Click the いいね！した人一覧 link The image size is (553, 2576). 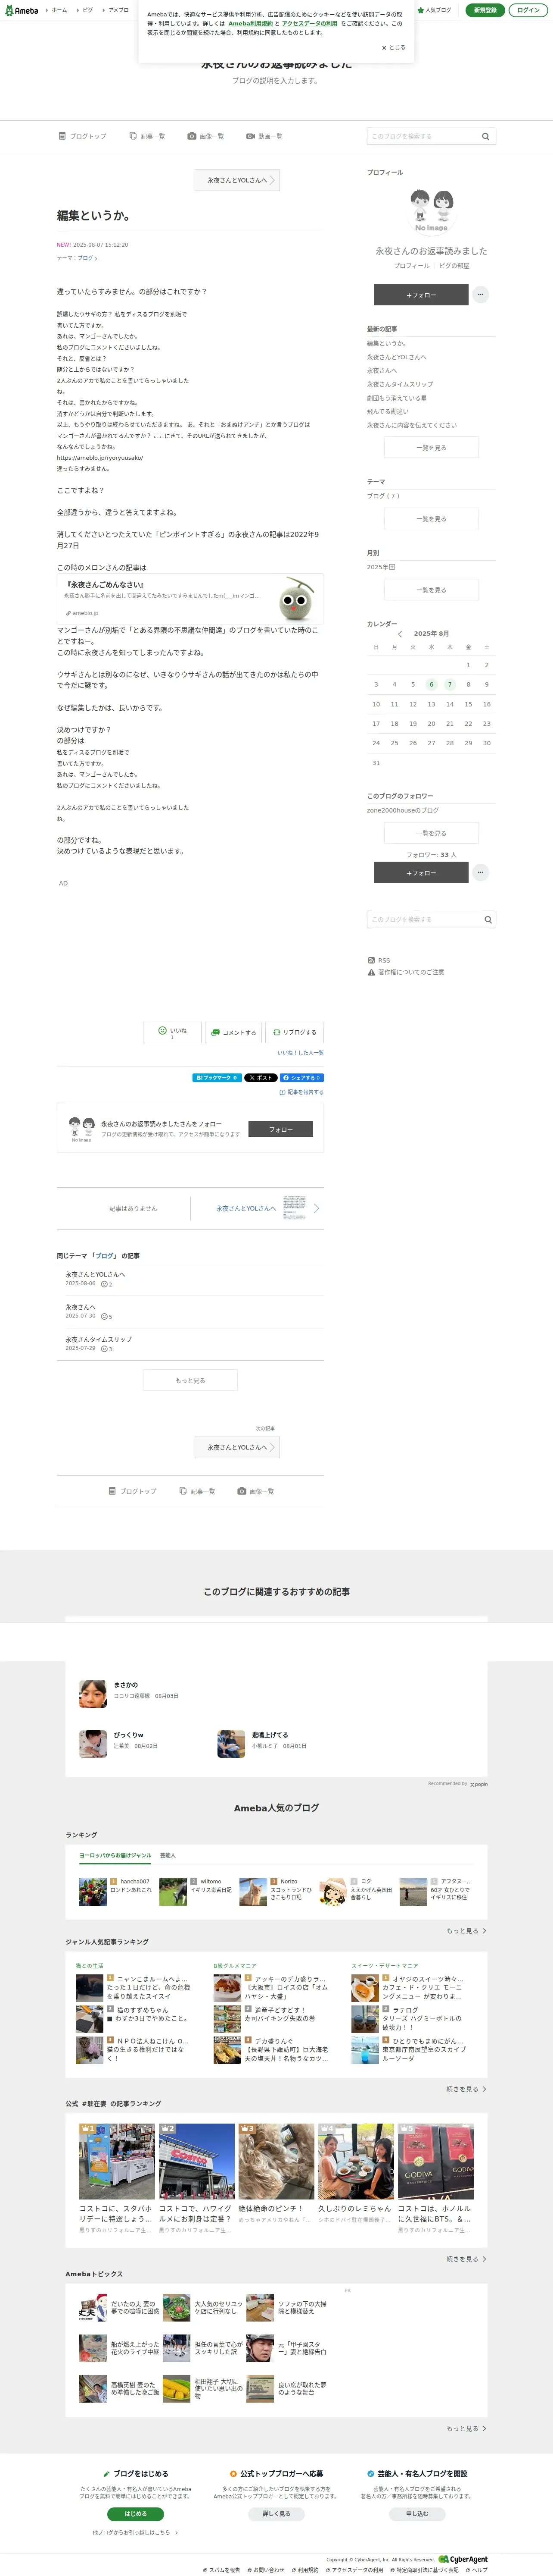301,1053
